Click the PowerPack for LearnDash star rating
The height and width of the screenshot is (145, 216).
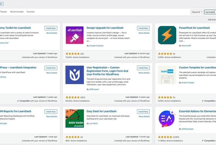pyautogui.click(x=165, y=54)
